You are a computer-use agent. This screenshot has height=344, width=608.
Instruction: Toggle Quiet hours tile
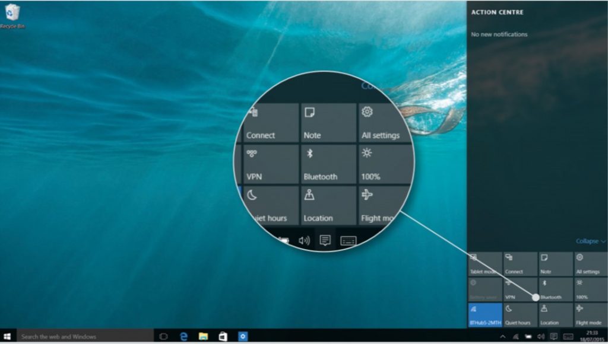click(520, 315)
